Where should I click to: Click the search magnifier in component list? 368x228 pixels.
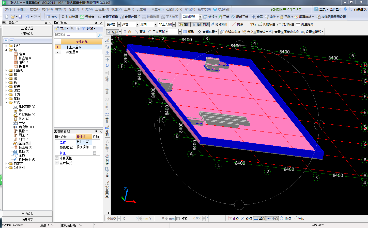tap(100, 35)
